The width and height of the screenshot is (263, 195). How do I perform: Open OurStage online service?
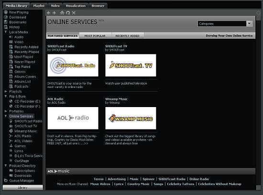[22, 161]
